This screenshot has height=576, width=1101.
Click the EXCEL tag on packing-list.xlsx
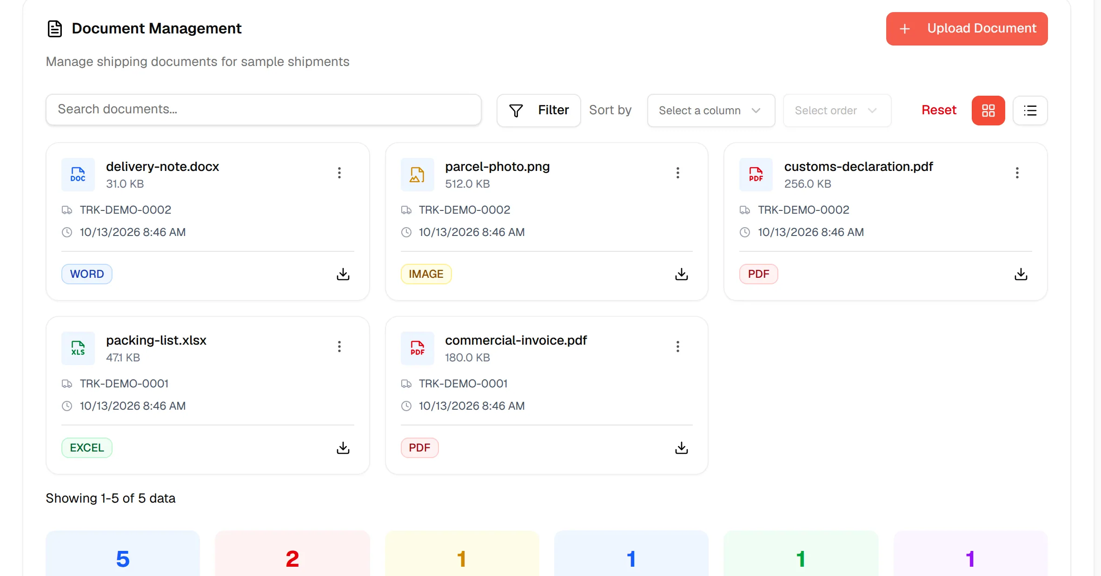click(87, 448)
